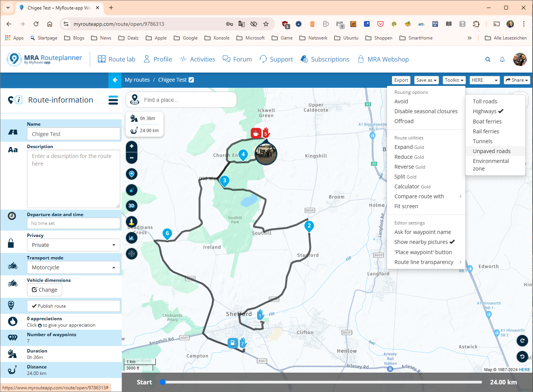Open the Share dropdown
This screenshot has width=533, height=392.
pyautogui.click(x=517, y=80)
